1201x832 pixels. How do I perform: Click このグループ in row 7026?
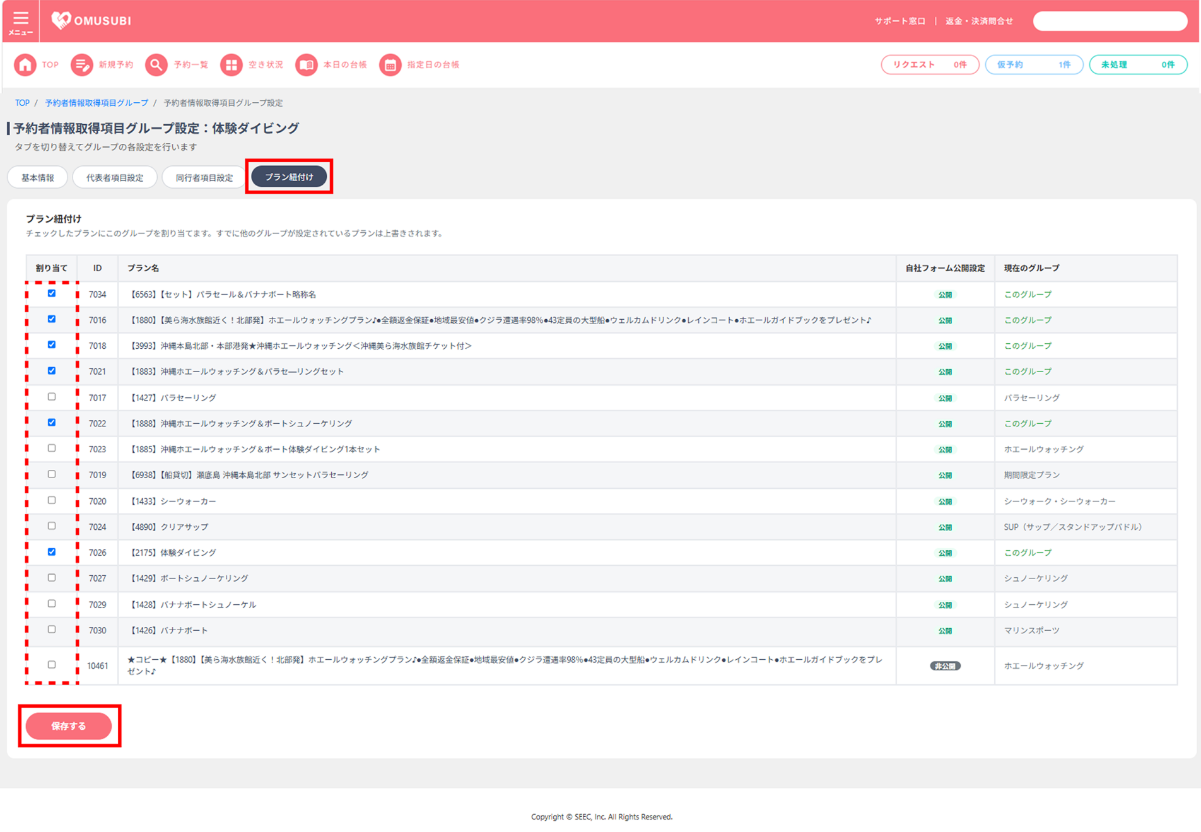[1028, 553]
